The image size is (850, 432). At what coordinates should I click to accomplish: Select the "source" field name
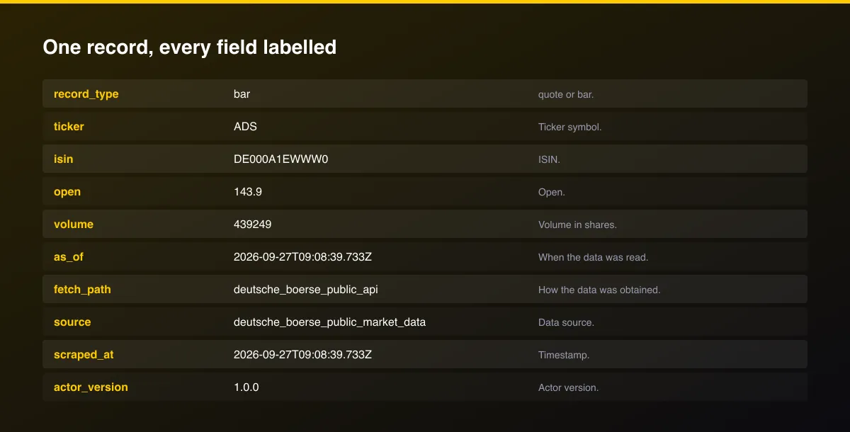(x=72, y=322)
